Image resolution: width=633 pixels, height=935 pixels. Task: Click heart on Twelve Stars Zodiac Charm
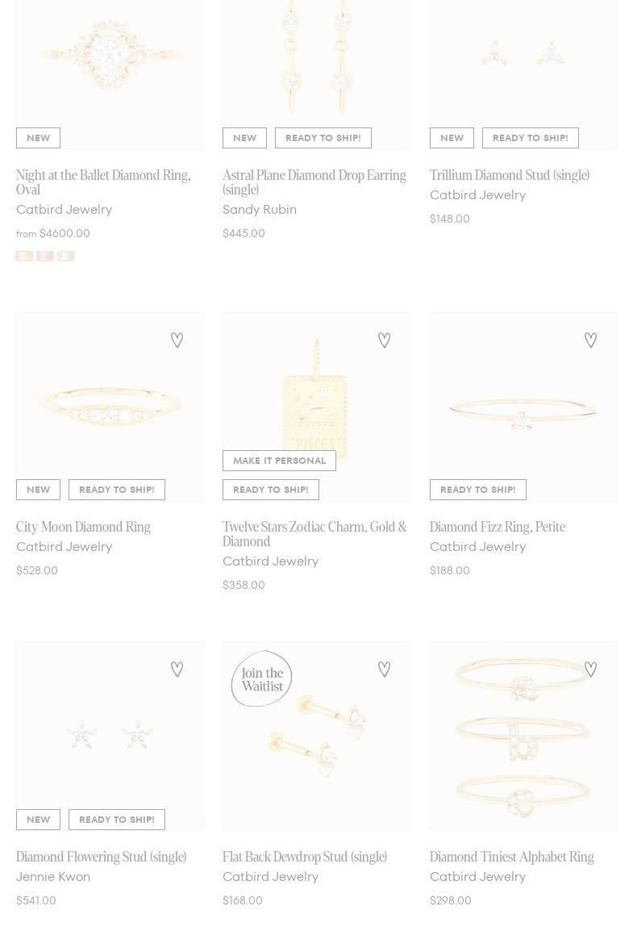tap(384, 340)
